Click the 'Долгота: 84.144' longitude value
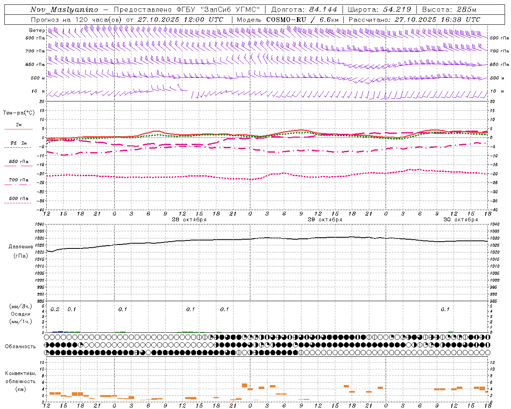Screen dimensions: 511x409 pos(304,10)
